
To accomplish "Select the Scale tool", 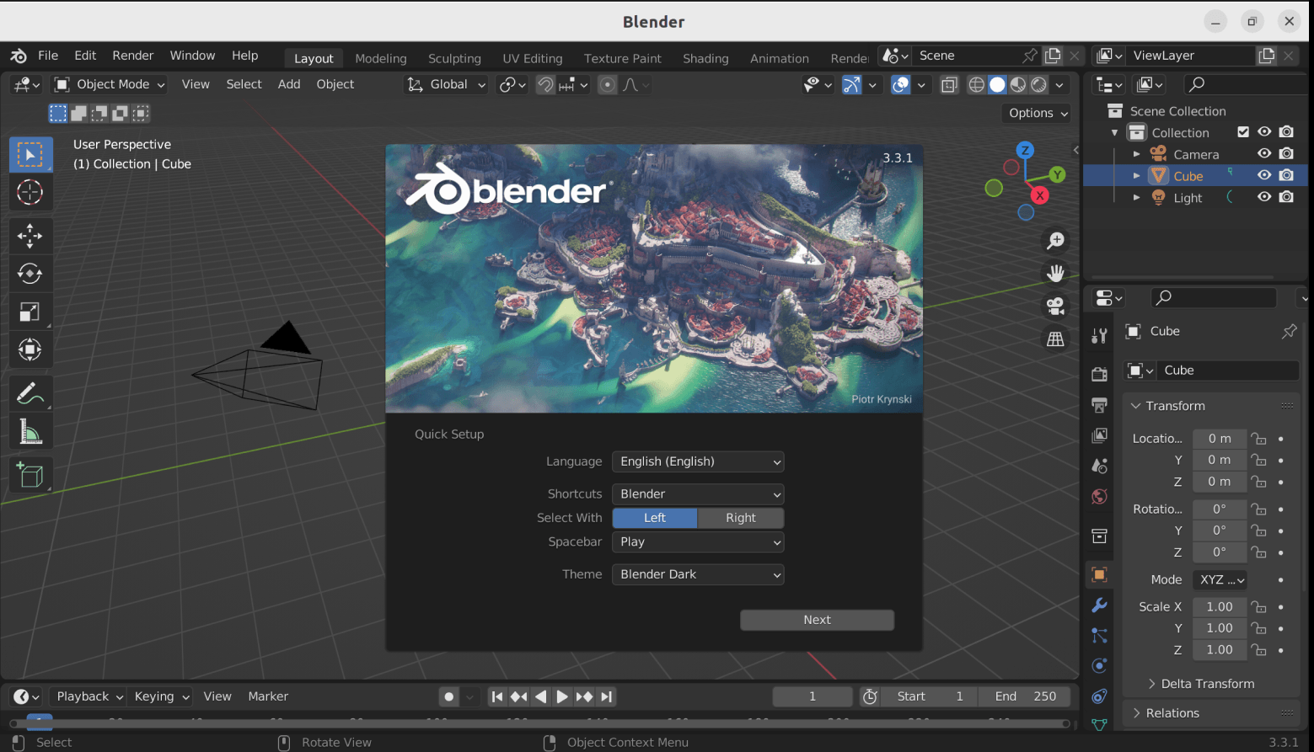I will click(x=30, y=312).
